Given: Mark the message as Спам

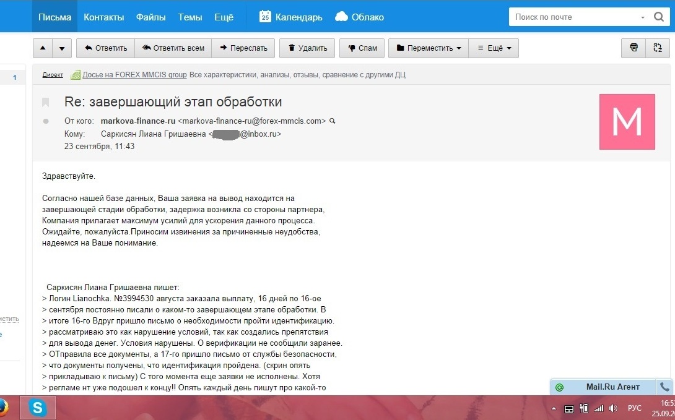Looking at the screenshot, I should coord(362,48).
